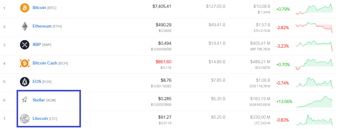Click the orange Bitcoin logo icon
The image size is (340, 129).
point(24,8)
